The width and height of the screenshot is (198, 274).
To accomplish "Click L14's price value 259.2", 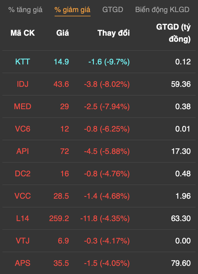I will (x=59, y=218).
